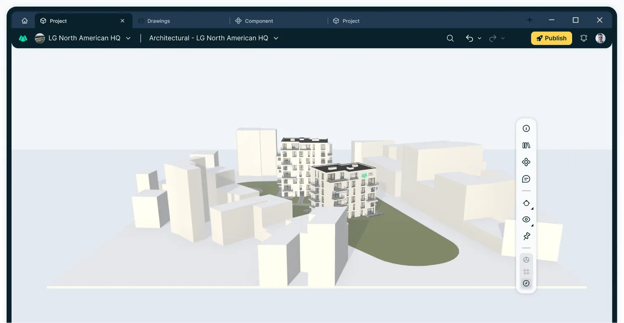The width and height of the screenshot is (624, 323).
Task: Go to the home tab icon
Action: [25, 21]
